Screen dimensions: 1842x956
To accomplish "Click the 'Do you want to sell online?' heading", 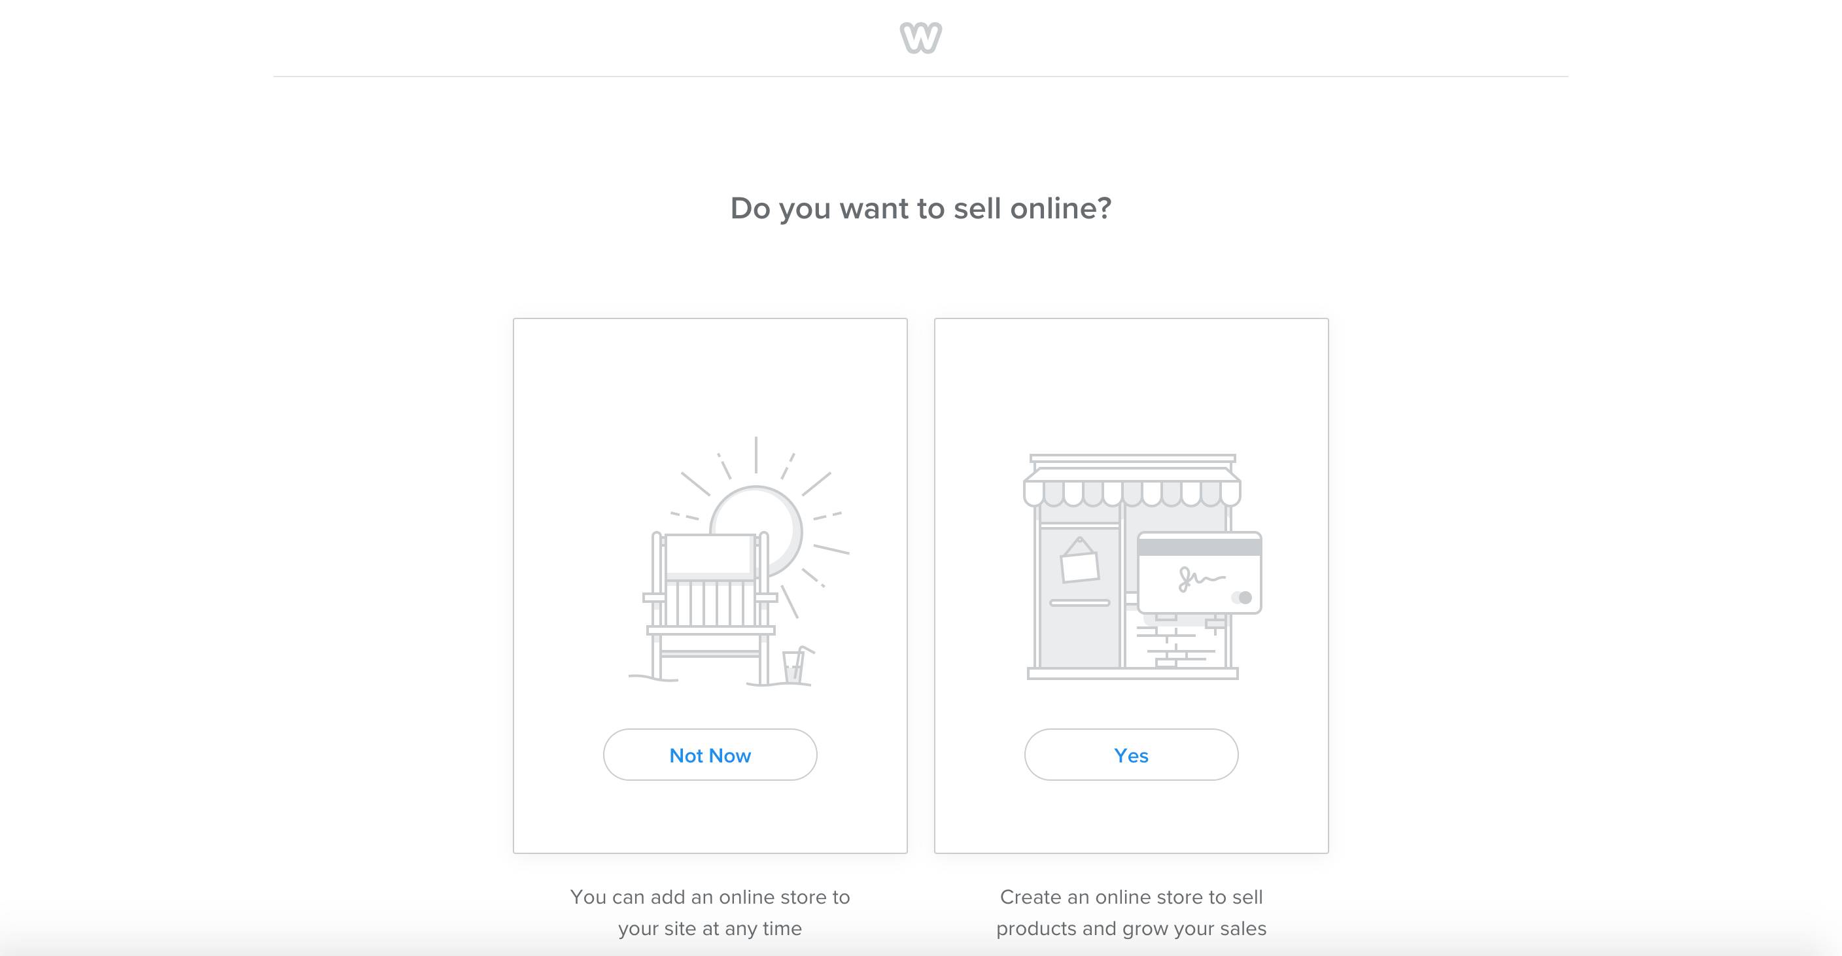I will [x=920, y=208].
